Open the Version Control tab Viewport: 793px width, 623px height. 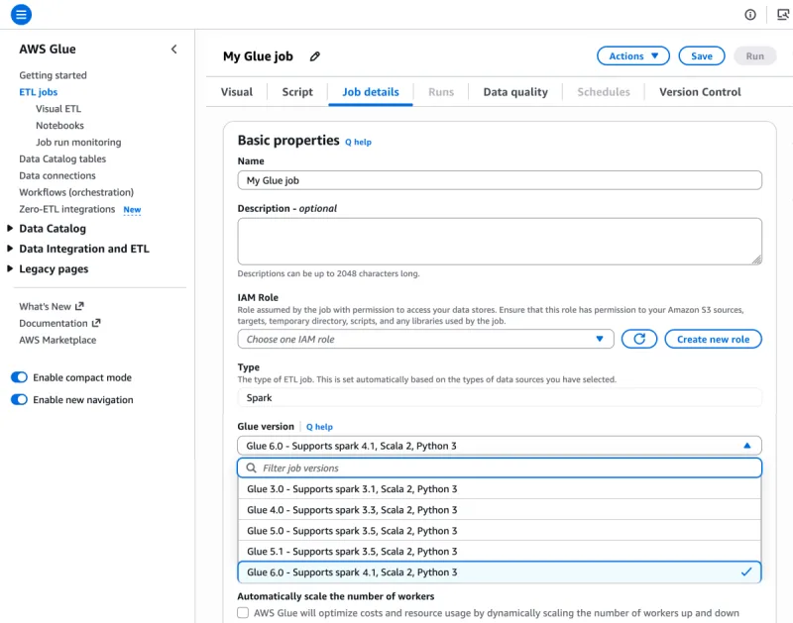point(700,92)
